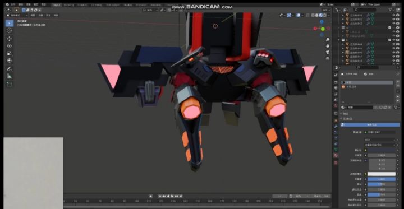This screenshot has width=404, height=209.
Task: Select the 3D Cursor tool
Action: pyautogui.click(x=10, y=30)
